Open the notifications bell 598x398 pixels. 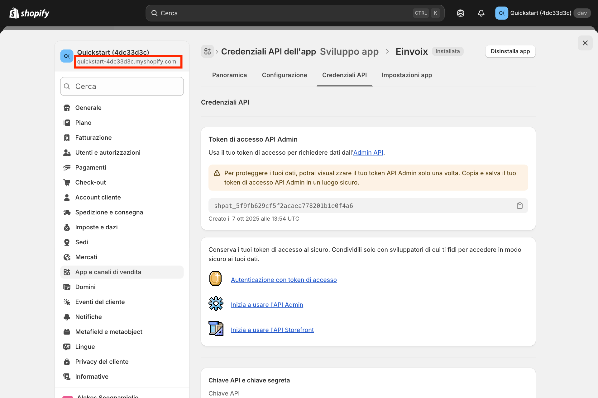click(x=481, y=13)
